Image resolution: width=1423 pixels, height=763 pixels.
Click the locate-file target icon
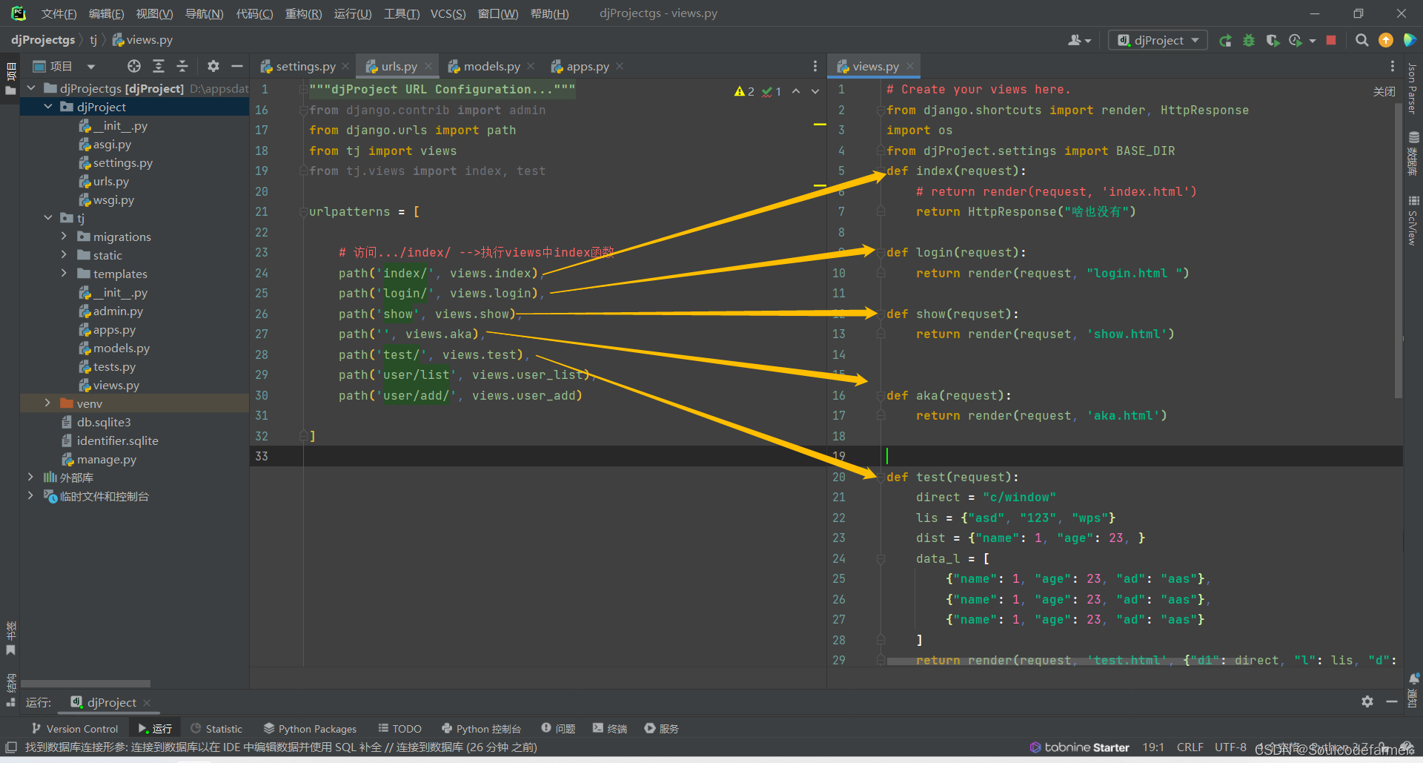[x=133, y=66]
